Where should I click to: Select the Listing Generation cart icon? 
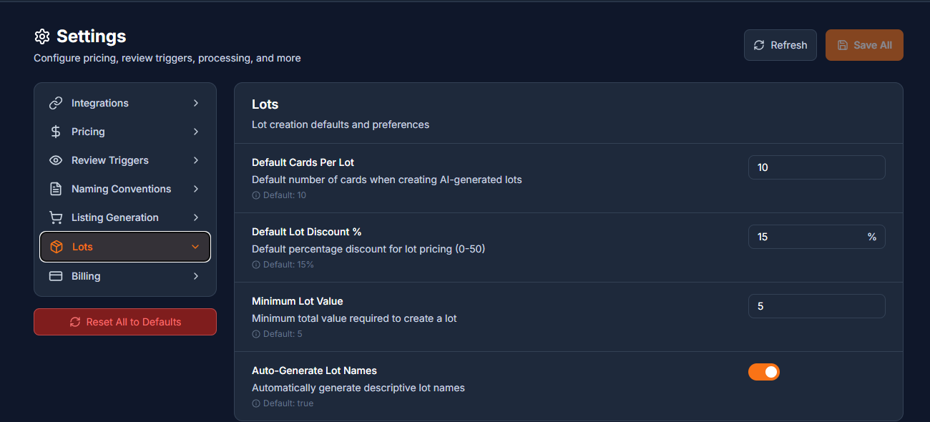click(56, 217)
